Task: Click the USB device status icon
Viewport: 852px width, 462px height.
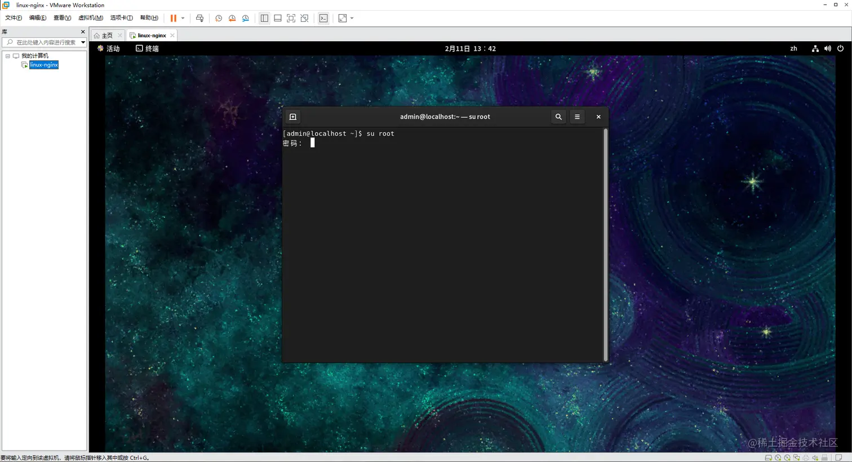Action: point(824,457)
